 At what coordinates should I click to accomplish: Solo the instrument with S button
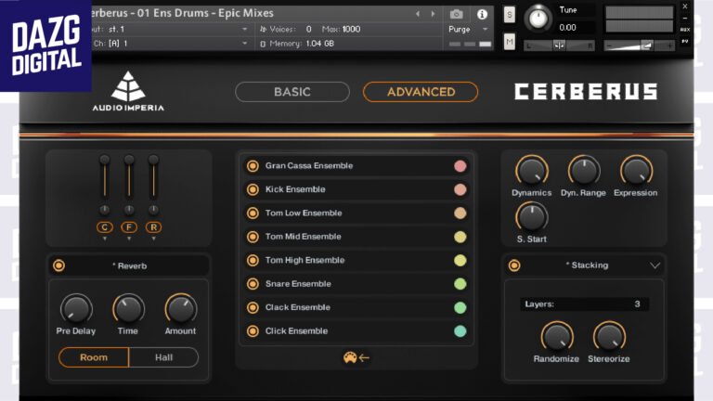[510, 15]
